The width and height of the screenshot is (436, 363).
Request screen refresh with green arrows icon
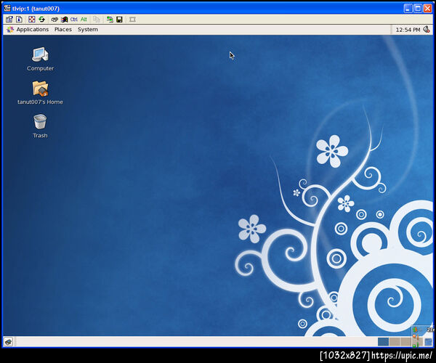[41, 20]
